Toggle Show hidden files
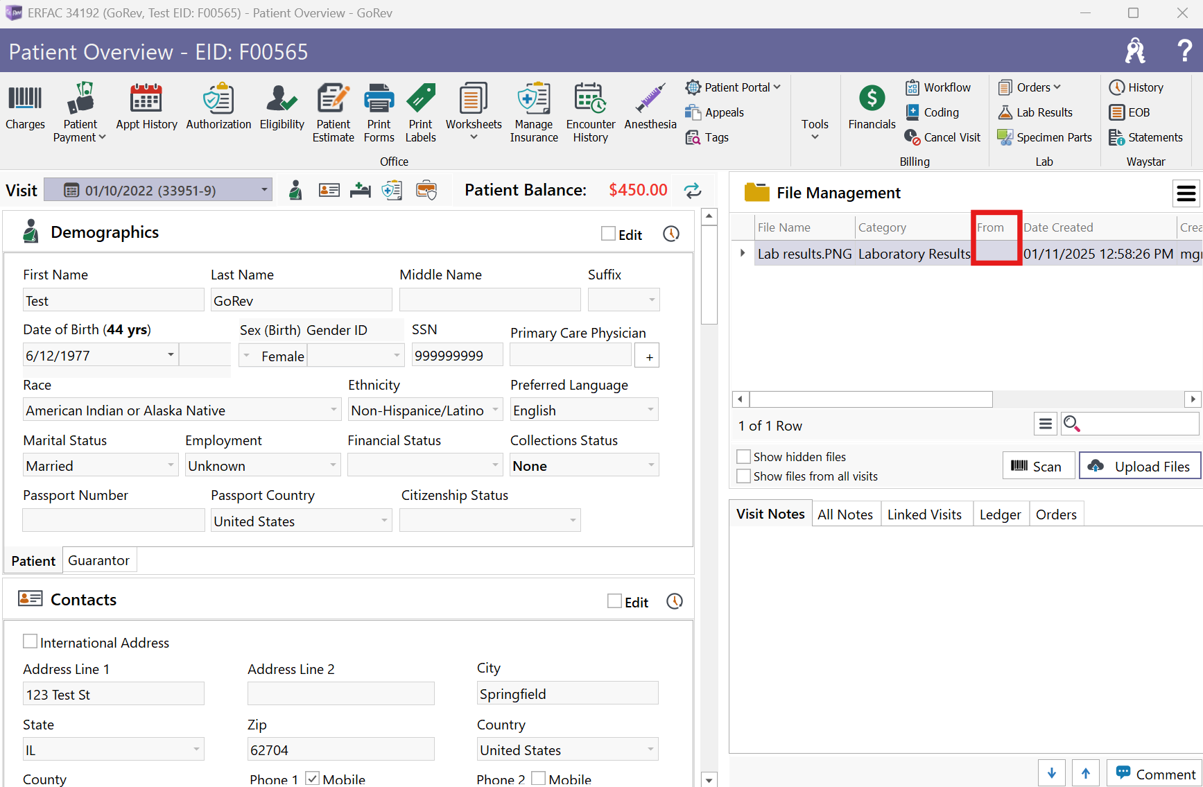Screen dimensions: 1203x787 743,456
